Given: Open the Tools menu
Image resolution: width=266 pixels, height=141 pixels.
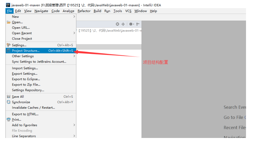Looking at the screenshot, I should (118, 11).
